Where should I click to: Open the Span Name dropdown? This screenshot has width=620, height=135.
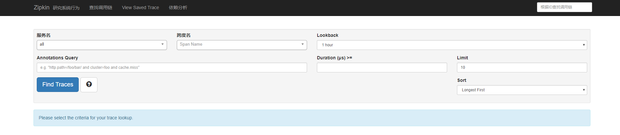(242, 45)
